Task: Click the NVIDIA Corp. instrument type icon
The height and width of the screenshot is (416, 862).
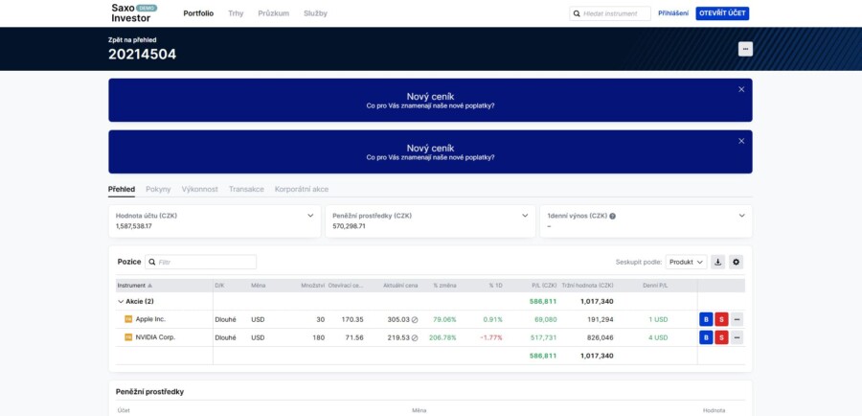Action: (x=128, y=337)
